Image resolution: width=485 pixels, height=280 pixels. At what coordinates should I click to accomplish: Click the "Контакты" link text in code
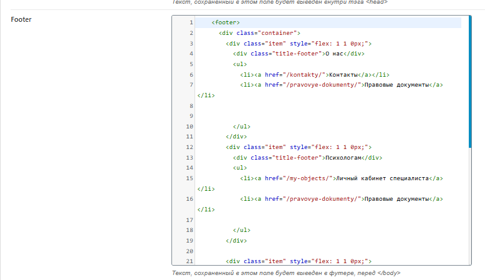click(x=343, y=74)
